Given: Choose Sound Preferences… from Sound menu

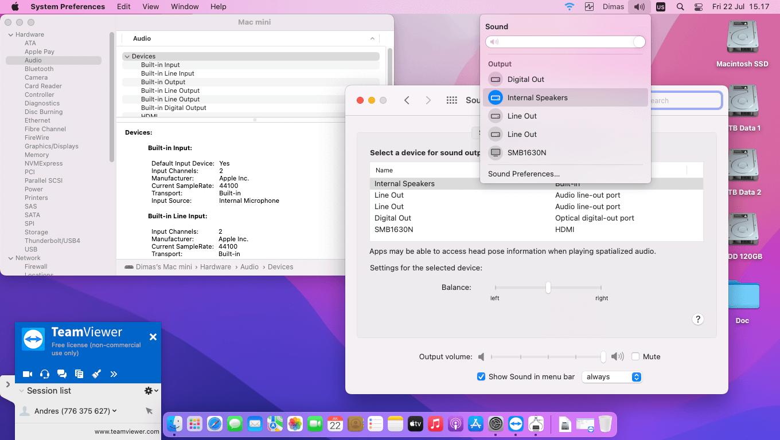Looking at the screenshot, I should tap(524, 174).
